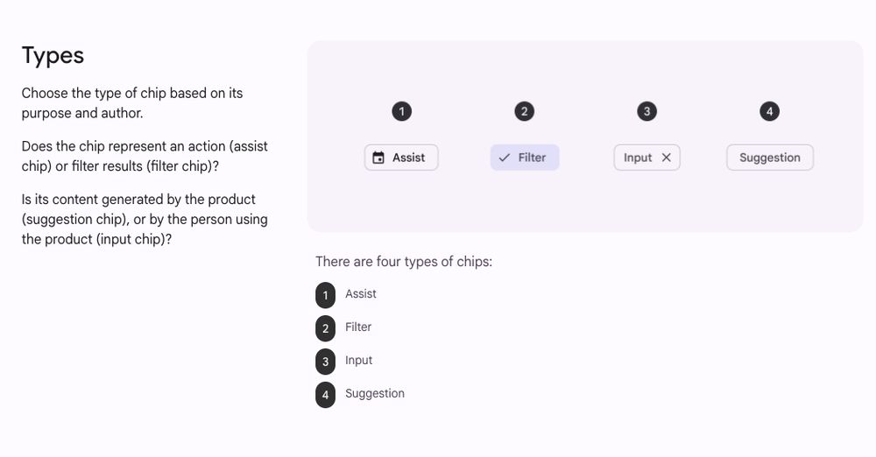Click the Suggestion entry in the chip list
876x457 pixels.
click(374, 393)
